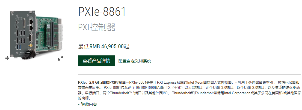
Task: Zoom out with the grey minus icon
Action: point(15,58)
